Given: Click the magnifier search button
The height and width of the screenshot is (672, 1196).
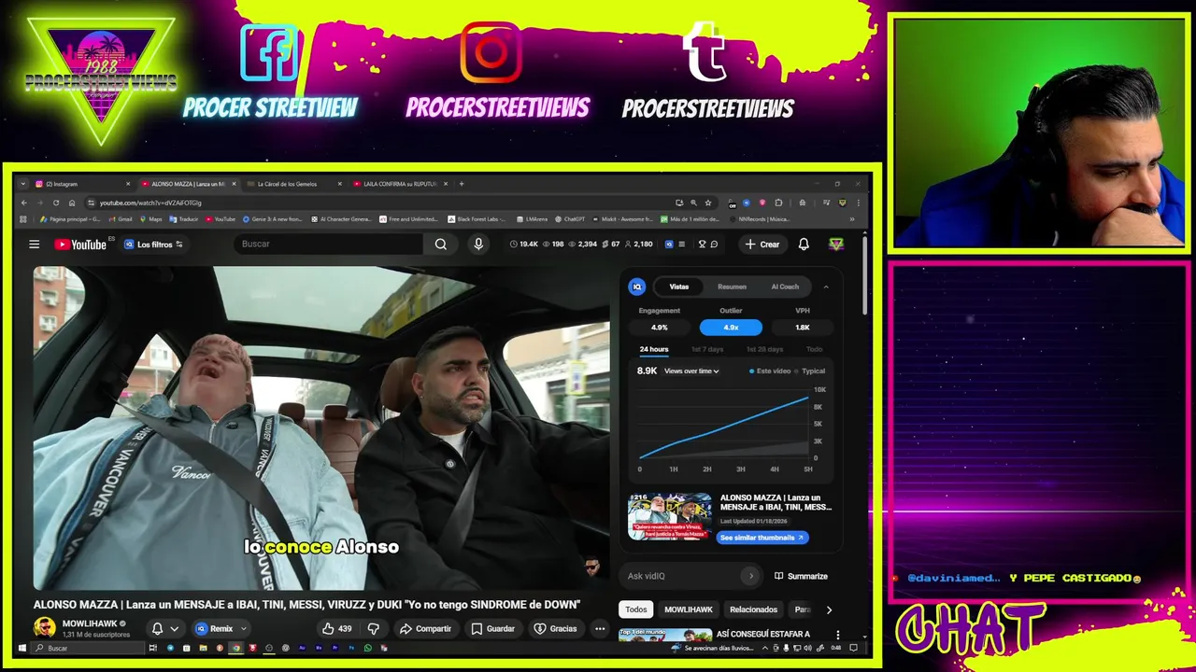Looking at the screenshot, I should point(440,245).
